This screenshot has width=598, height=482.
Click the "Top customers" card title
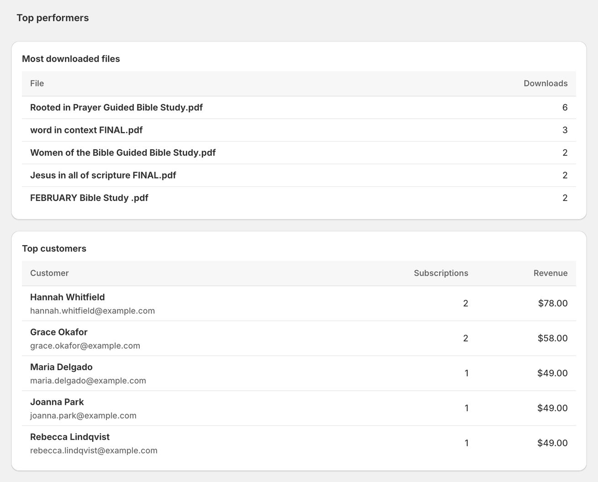coord(54,249)
